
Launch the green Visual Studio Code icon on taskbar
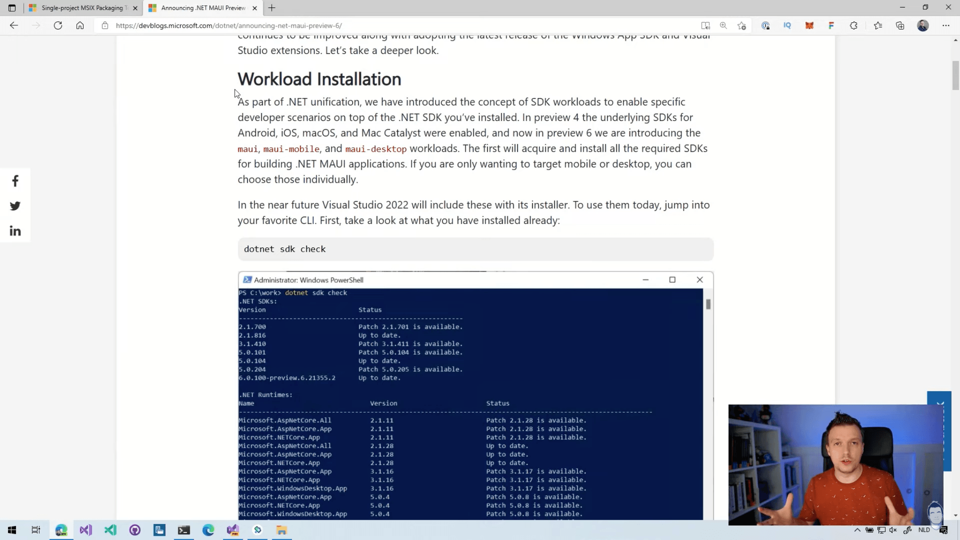110,530
